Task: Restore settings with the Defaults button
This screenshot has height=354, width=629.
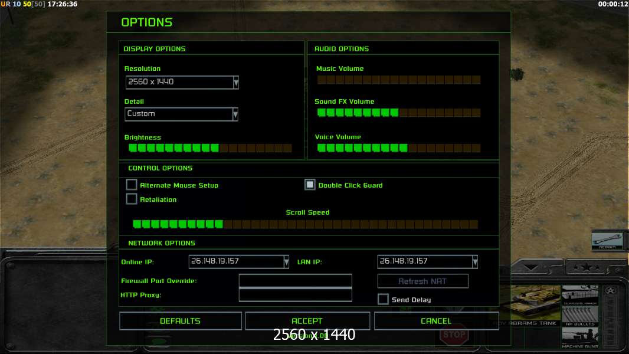Action: tap(181, 321)
